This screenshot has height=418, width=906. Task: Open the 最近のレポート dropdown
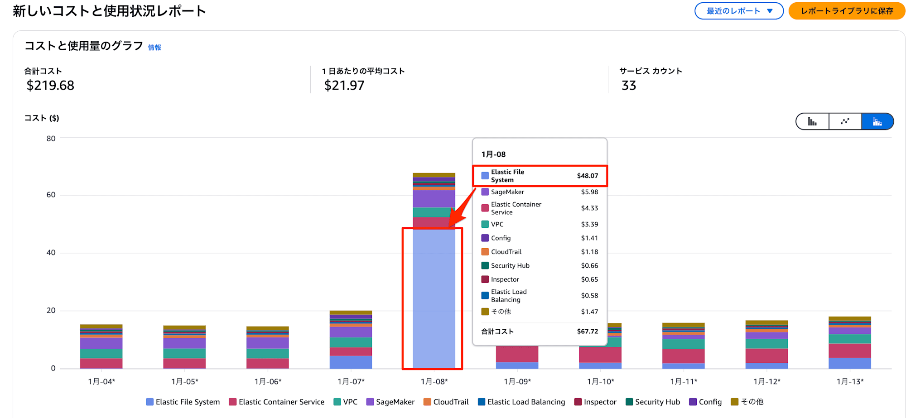tap(739, 11)
